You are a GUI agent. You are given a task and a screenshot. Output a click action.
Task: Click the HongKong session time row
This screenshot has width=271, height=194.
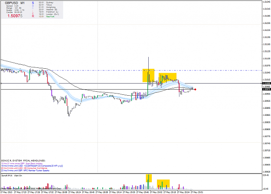[x=47, y=7]
